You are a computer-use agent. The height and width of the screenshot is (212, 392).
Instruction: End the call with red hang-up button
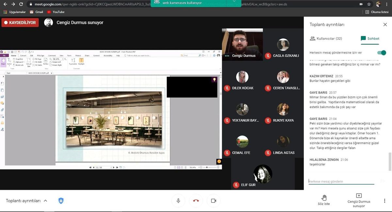coord(196,201)
